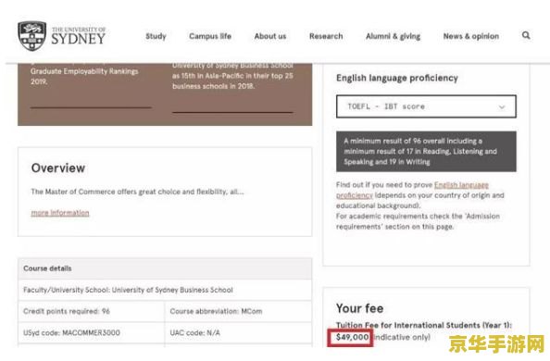Image resolution: width=550 pixels, height=361 pixels.
Task: Click the dark TOEFL minimum result box
Action: click(x=426, y=151)
